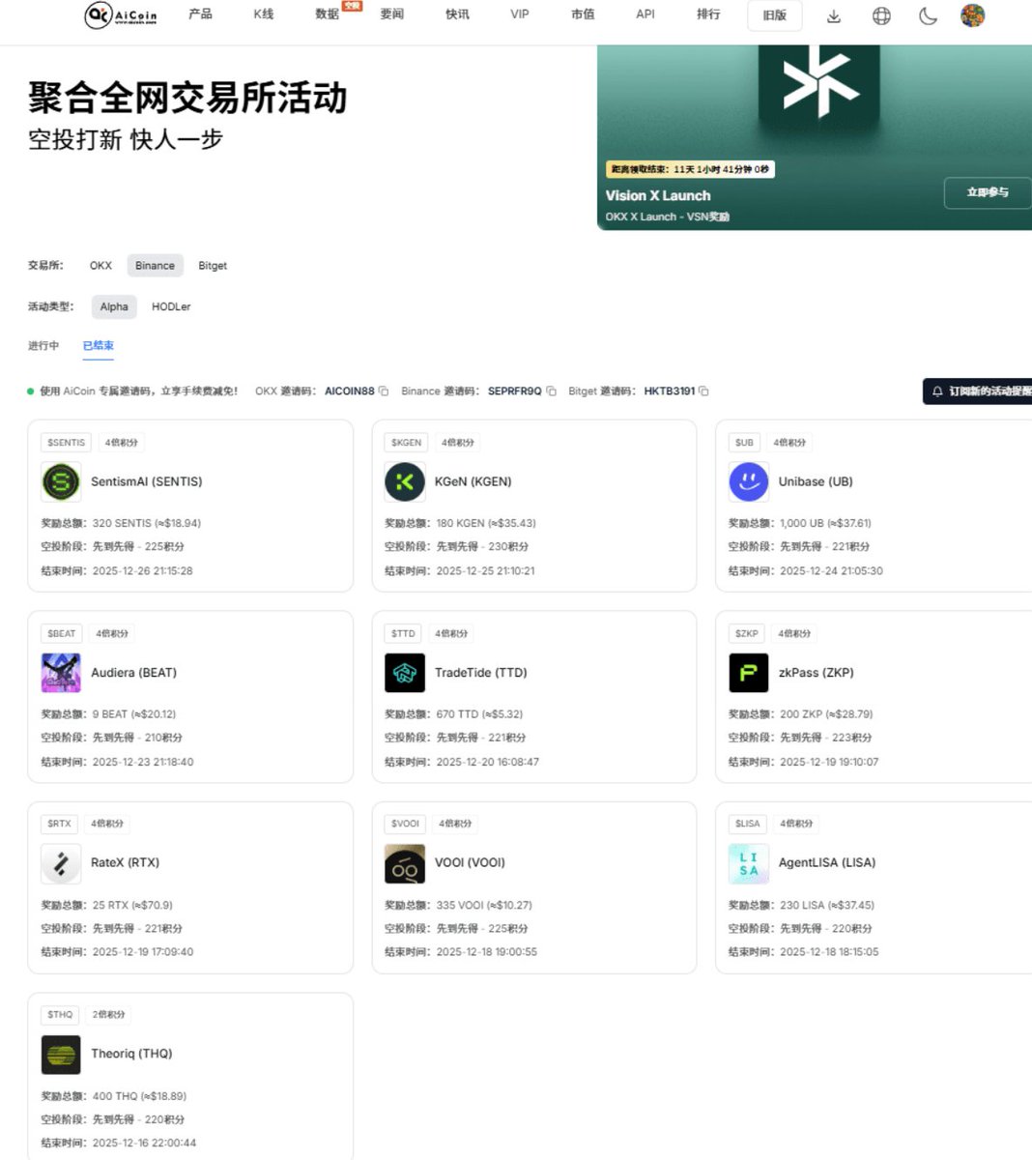Image resolution: width=1032 pixels, height=1160 pixels.
Task: Click the SentismAI (SENTIS) token logo
Action: 60,481
